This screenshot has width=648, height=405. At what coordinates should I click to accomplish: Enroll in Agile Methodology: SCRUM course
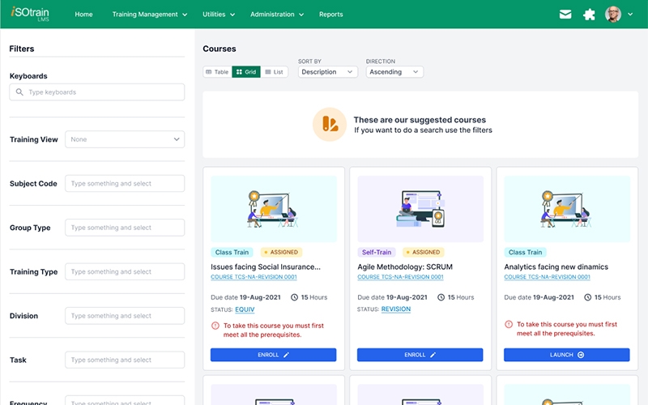coord(420,355)
